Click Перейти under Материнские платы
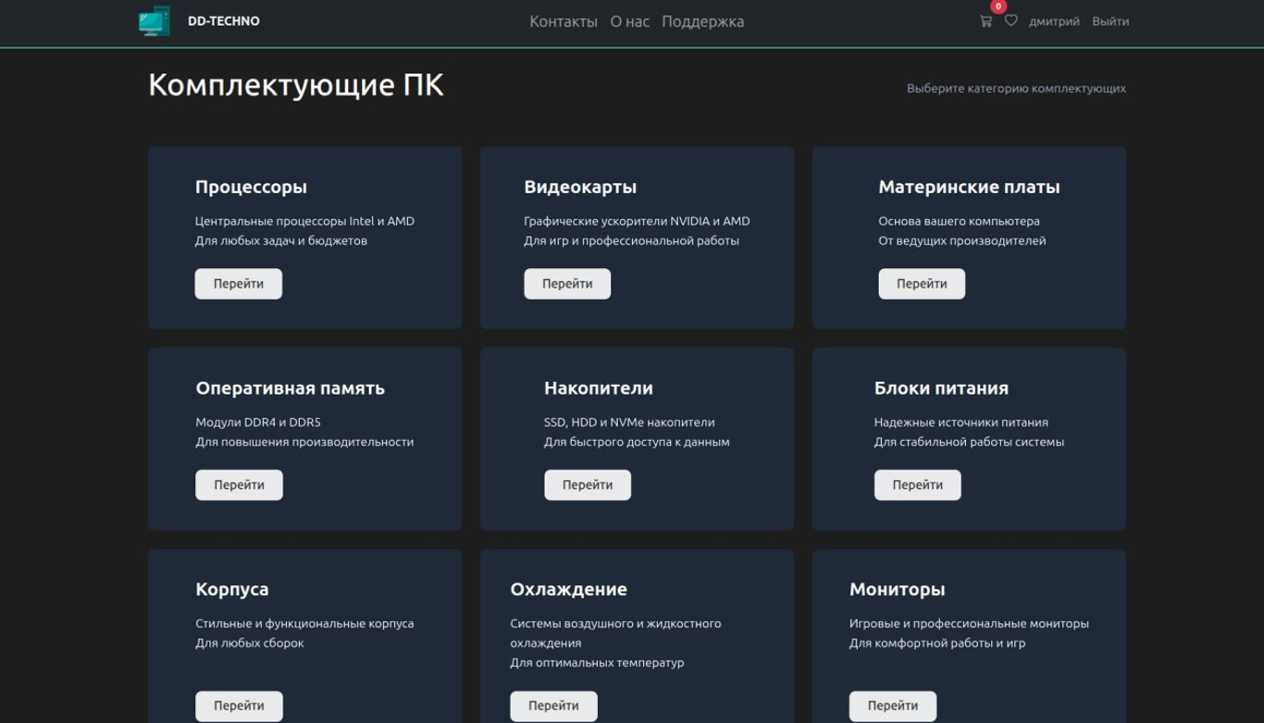 click(x=921, y=283)
